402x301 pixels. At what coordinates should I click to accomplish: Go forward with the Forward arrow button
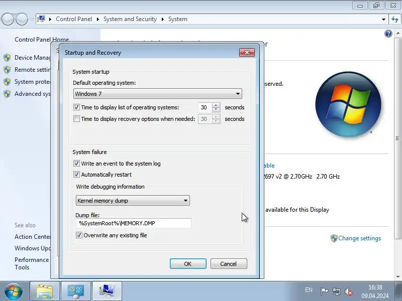22,19
